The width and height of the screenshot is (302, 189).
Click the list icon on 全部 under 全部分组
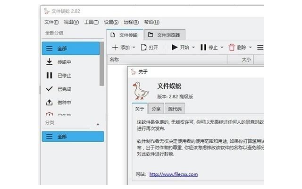tap(49, 48)
